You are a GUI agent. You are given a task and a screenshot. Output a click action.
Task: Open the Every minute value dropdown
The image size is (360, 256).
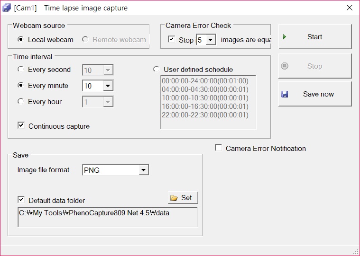click(x=108, y=86)
